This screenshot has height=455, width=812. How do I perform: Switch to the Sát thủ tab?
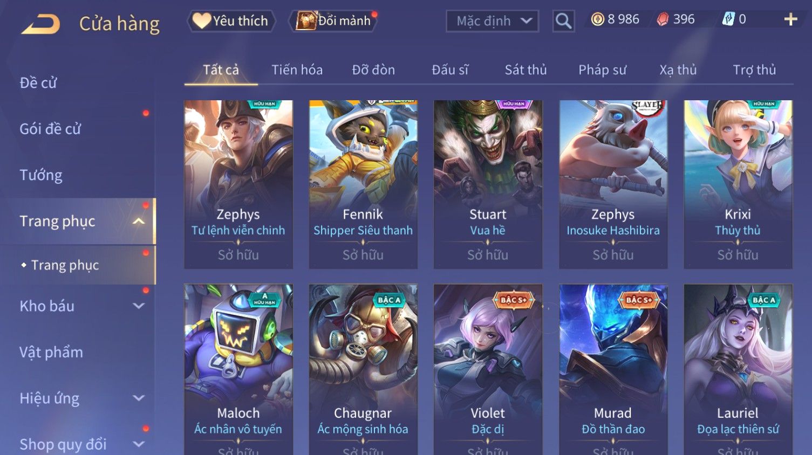tap(526, 70)
